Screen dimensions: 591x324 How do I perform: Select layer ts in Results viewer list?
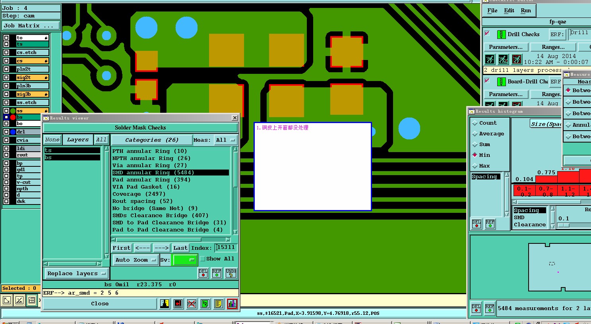72,150
